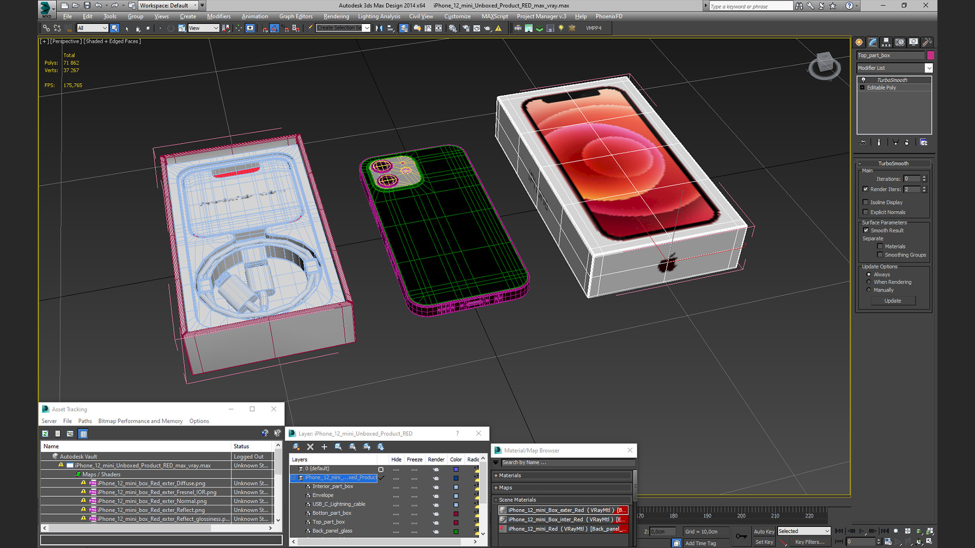The height and width of the screenshot is (548, 975).
Task: Click the Update button in TurboSmooth
Action: (893, 301)
